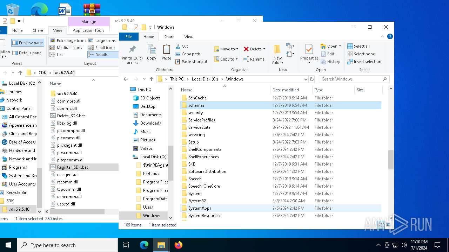Select Register_SDK.bat in SDK window
Viewport: 449px width, 252px height.
(83, 167)
